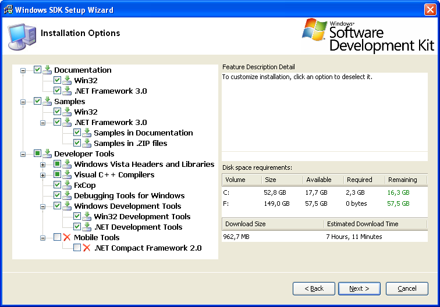440x307 pixels.
Task: Select the Documentation tree label
Action: click(83, 70)
